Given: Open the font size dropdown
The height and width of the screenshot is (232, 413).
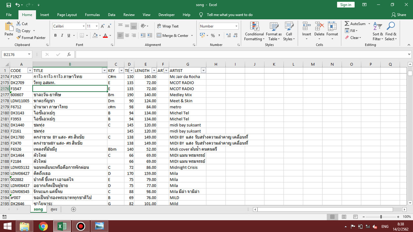Looking at the screenshot, I should tap(97, 26).
